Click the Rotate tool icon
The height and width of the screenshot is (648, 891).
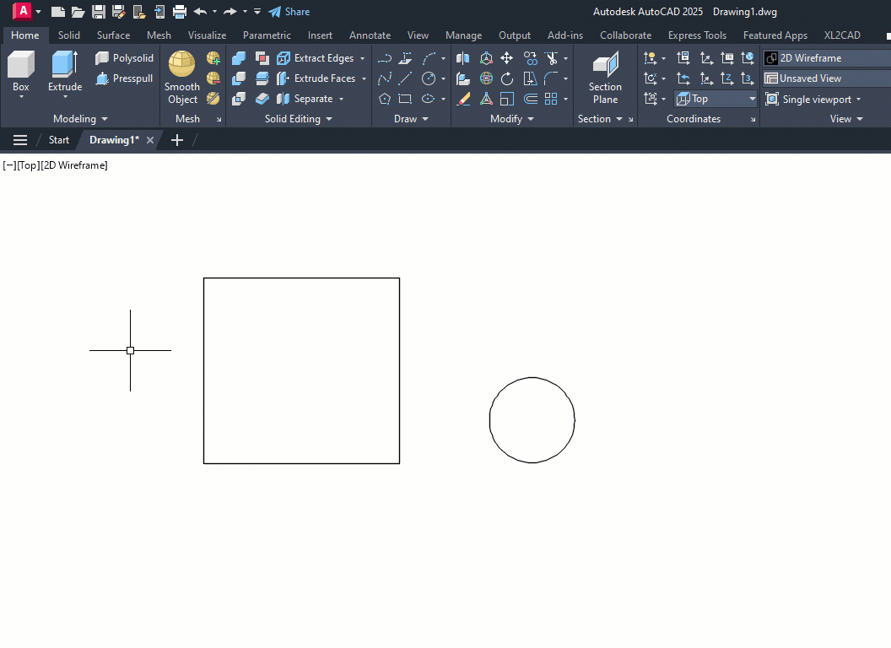506,78
